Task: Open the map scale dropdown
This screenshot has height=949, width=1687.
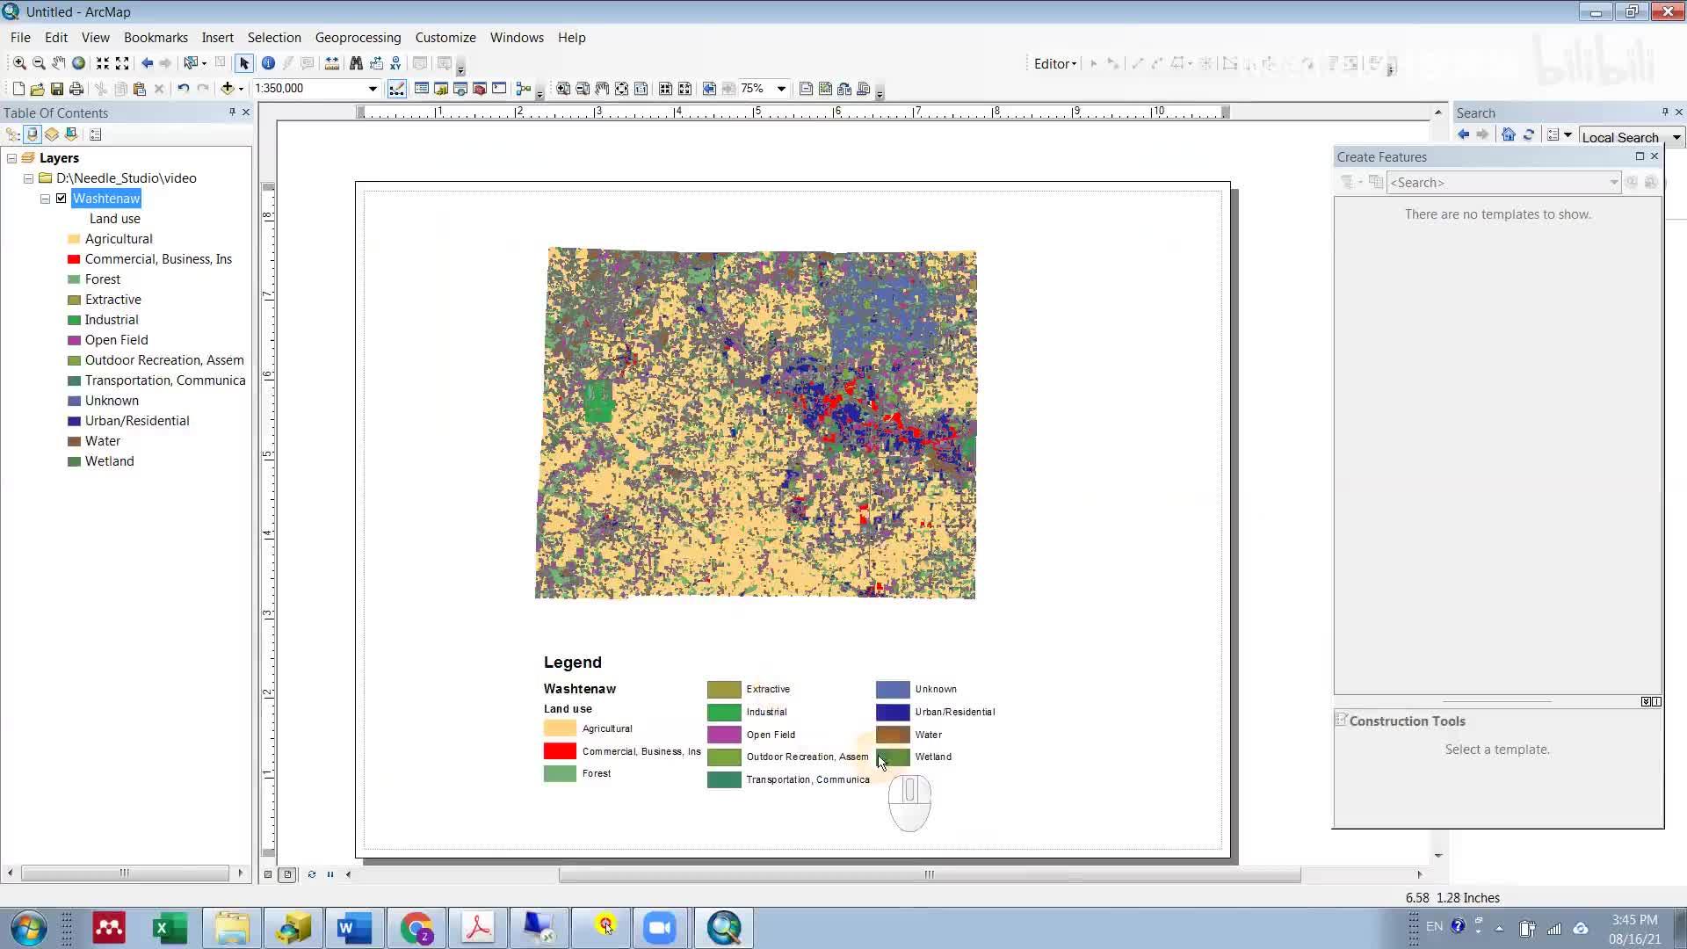Action: click(373, 89)
